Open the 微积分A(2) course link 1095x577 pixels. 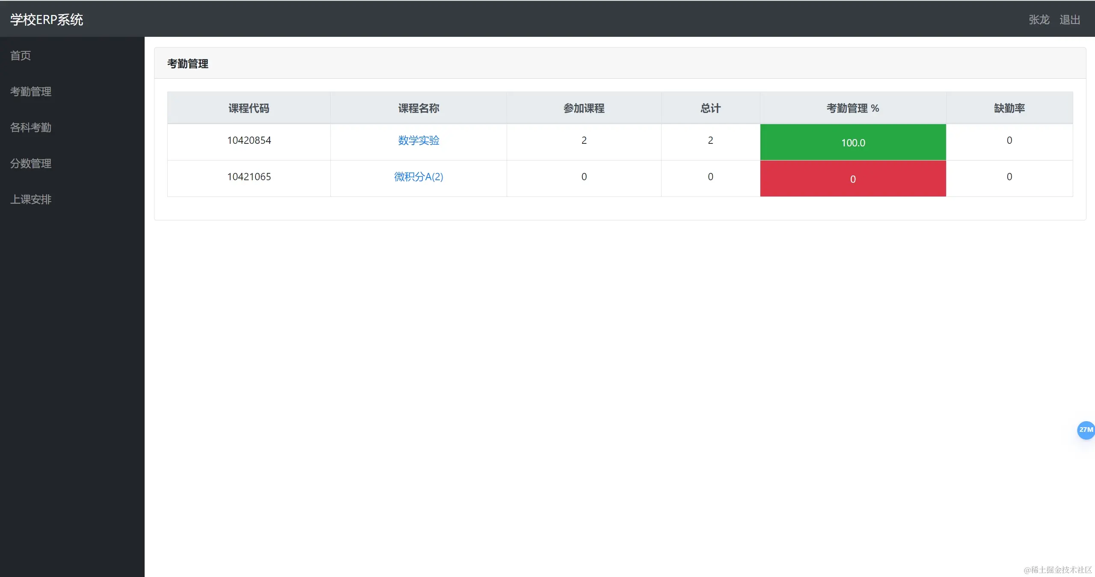[418, 177]
